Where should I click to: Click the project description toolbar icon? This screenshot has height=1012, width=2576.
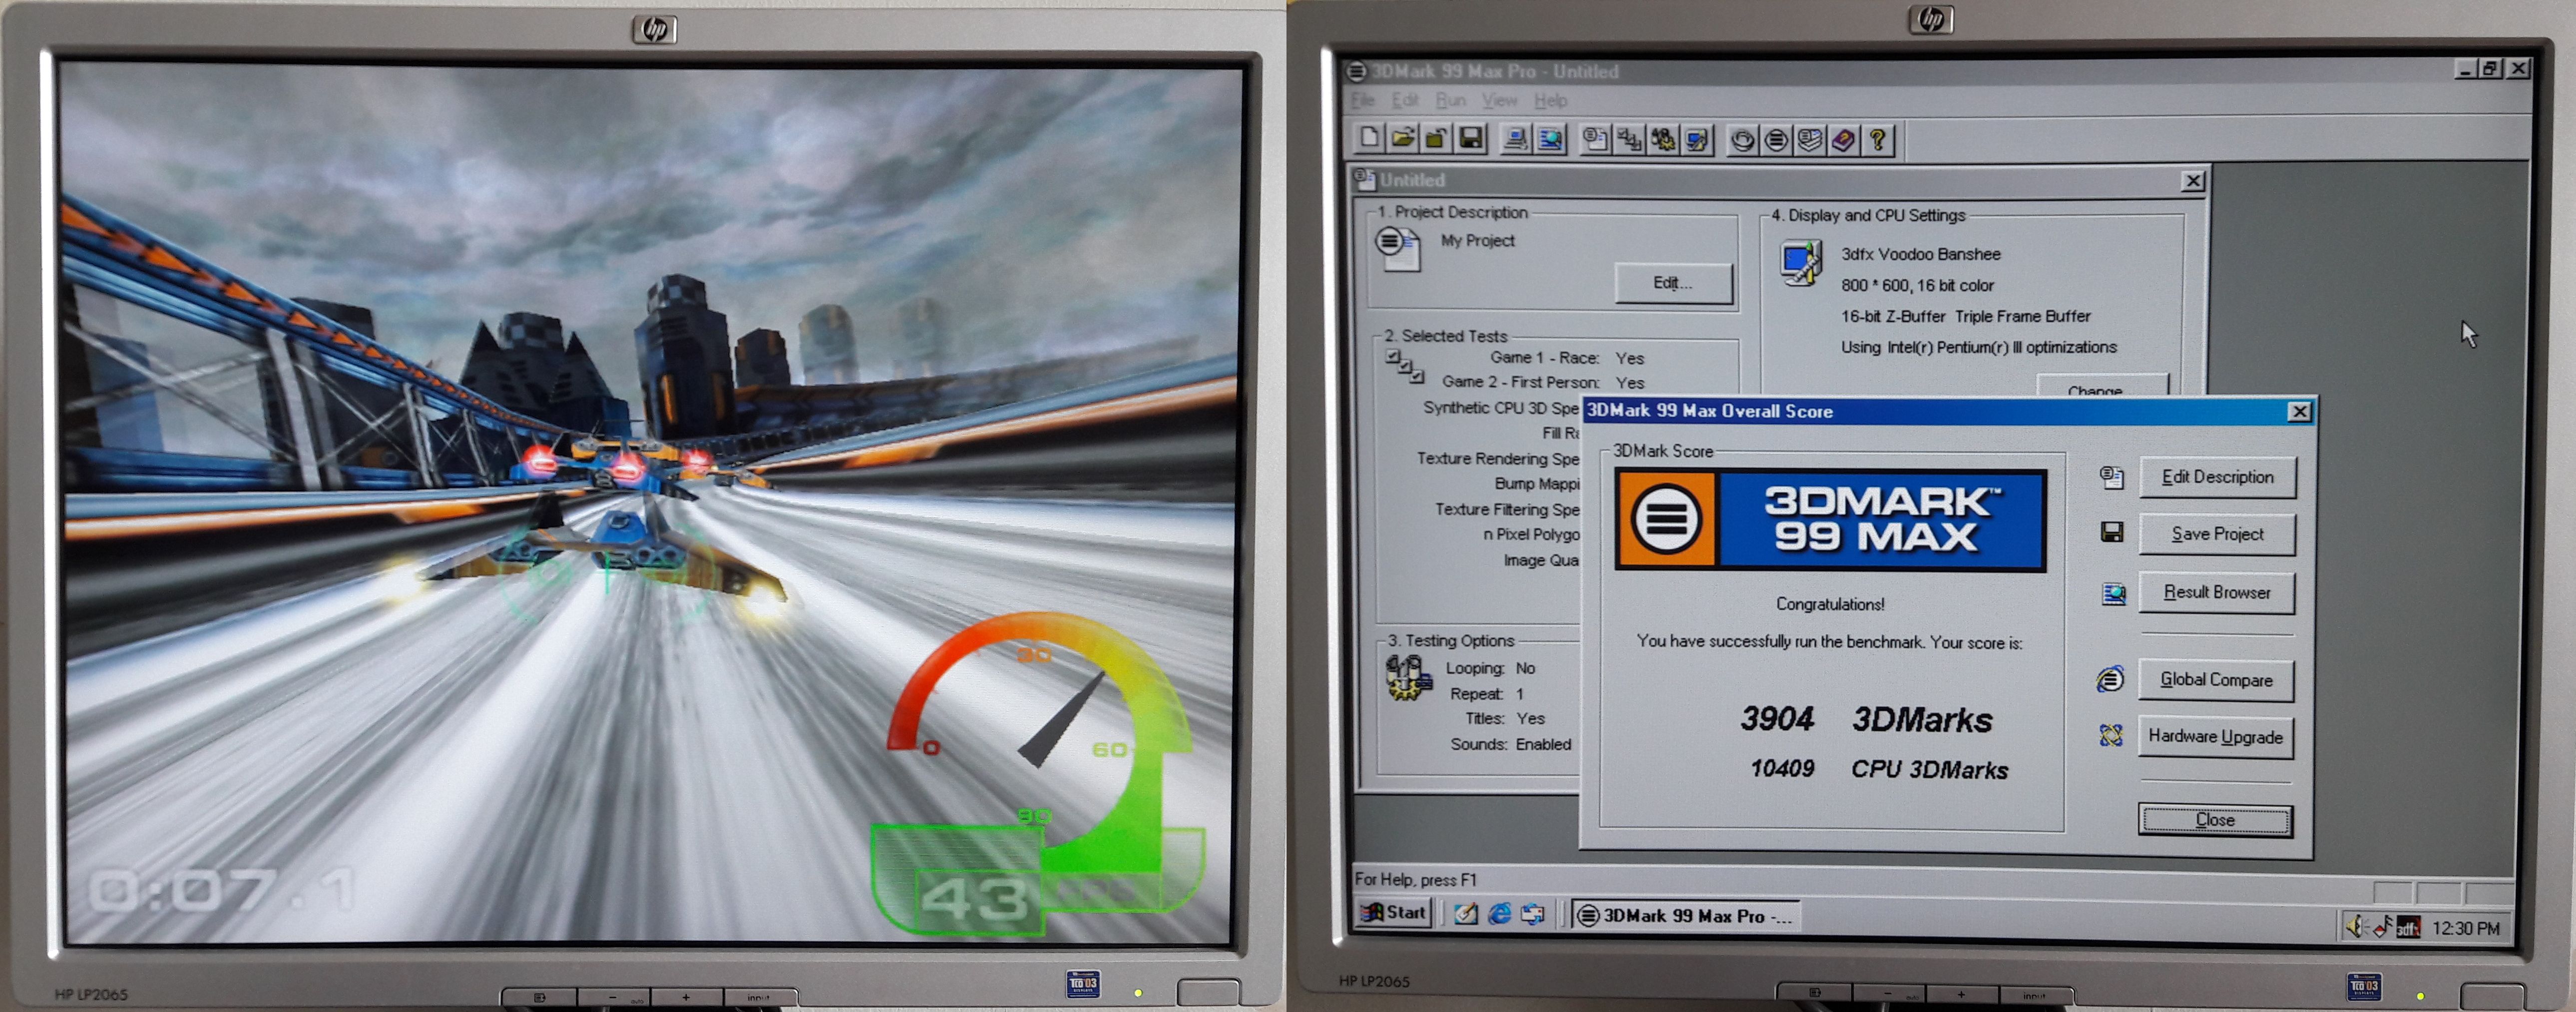[x=1595, y=139]
